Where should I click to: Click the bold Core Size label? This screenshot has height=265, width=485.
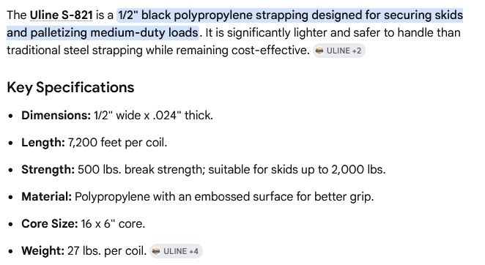(x=50, y=223)
